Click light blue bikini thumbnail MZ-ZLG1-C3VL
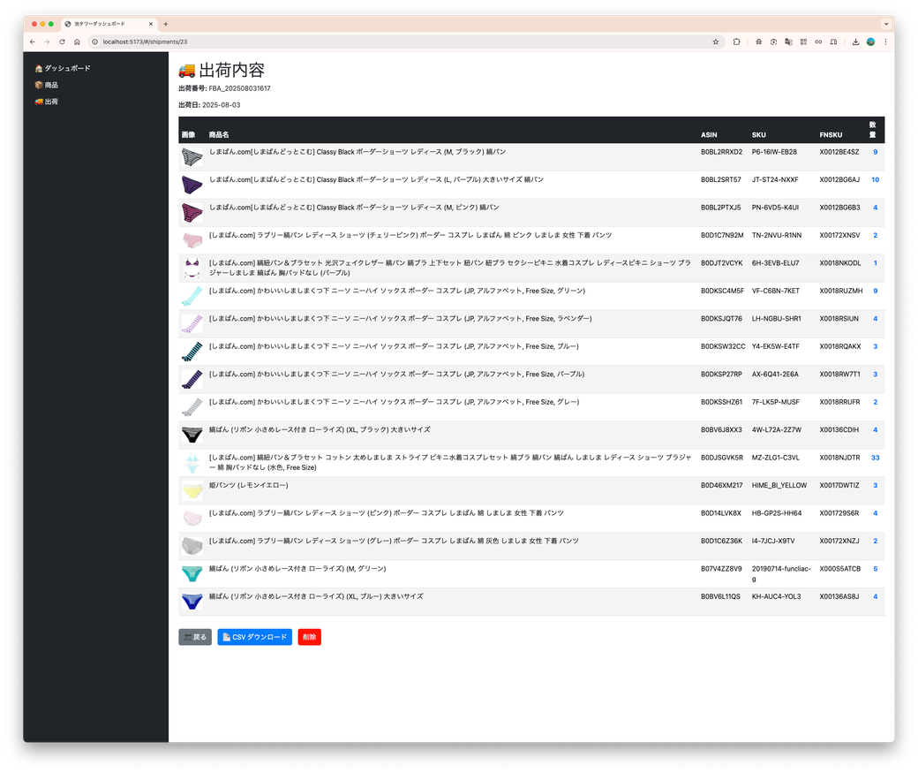This screenshot has height=773, width=918. coord(192,462)
